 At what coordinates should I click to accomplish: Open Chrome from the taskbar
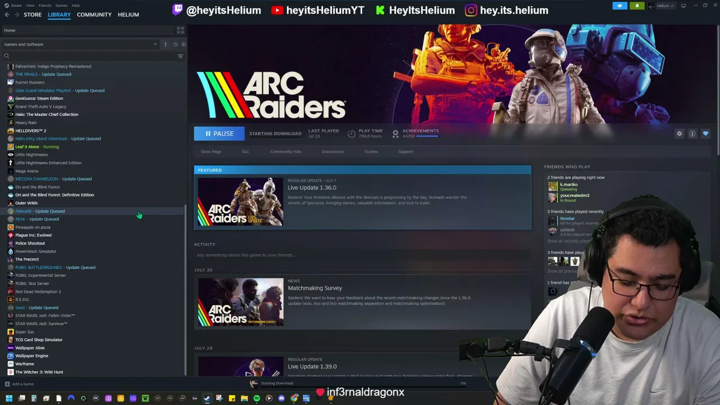(x=294, y=399)
